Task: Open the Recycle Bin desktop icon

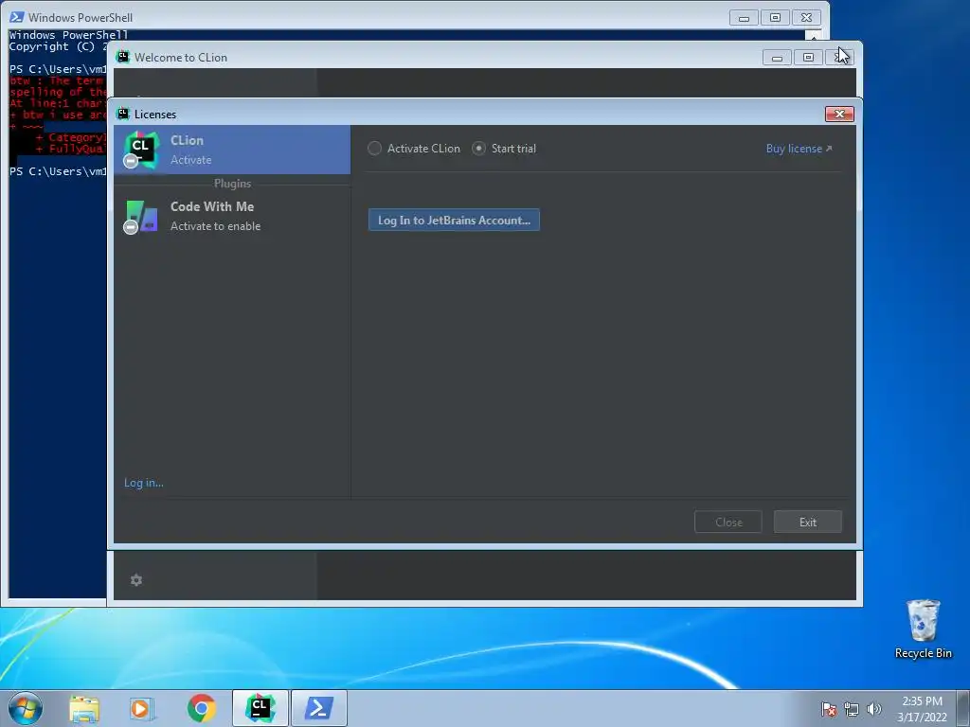Action: (923, 629)
